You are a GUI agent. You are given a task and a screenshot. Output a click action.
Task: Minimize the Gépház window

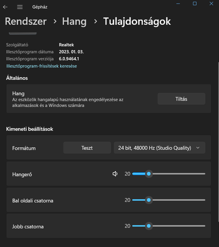pyautogui.click(x=178, y=4)
